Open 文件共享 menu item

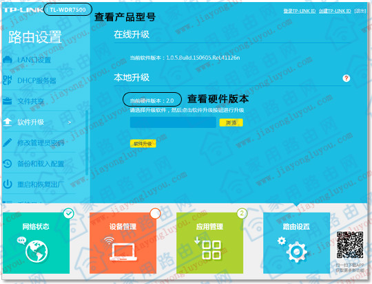click(x=30, y=101)
